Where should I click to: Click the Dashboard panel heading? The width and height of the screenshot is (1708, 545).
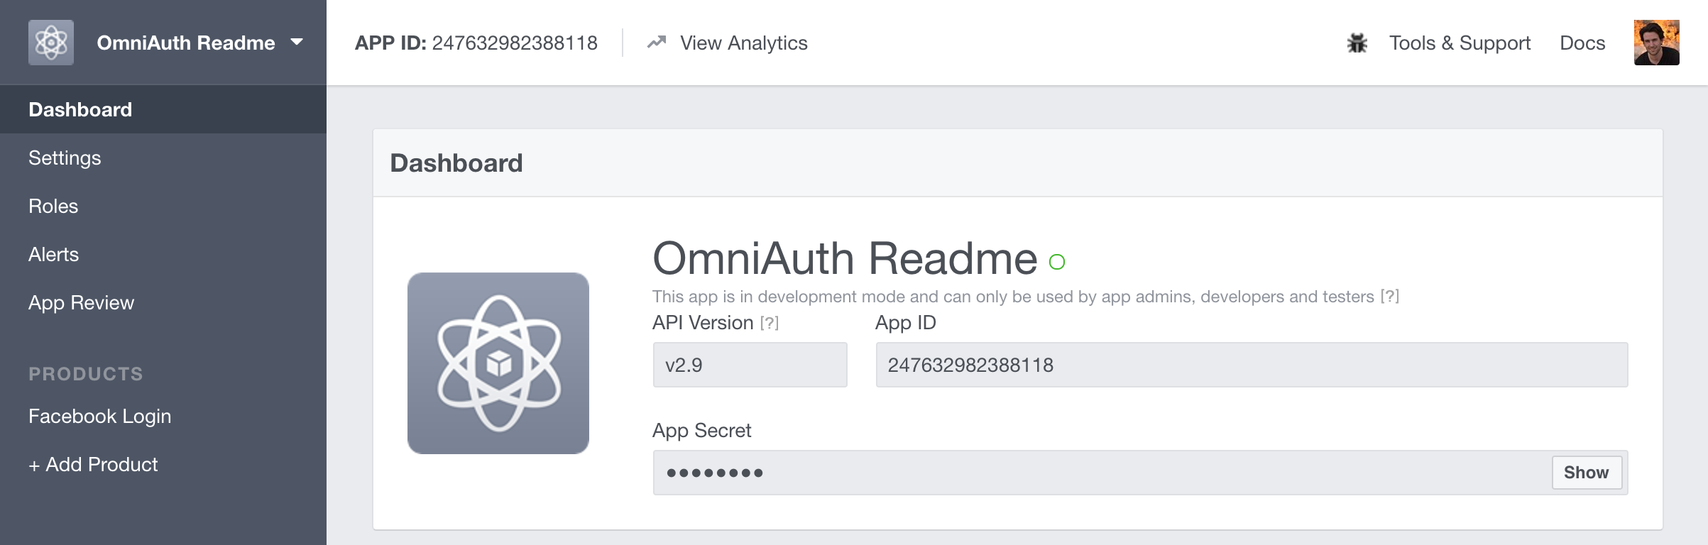click(456, 163)
